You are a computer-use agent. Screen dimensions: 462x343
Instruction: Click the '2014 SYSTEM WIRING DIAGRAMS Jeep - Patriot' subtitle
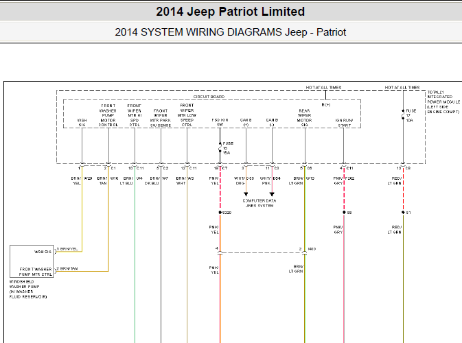230,32
